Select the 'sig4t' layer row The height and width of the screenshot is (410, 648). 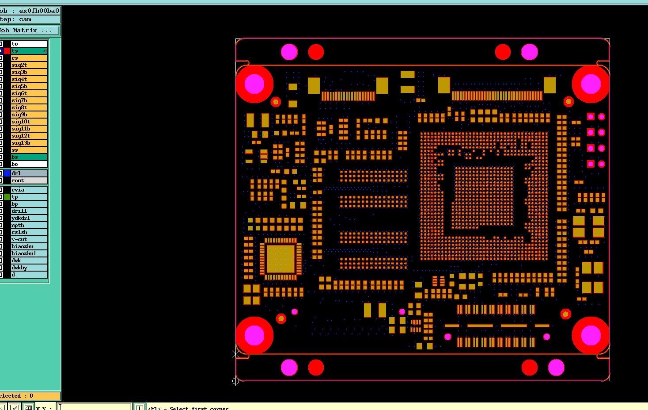point(29,79)
